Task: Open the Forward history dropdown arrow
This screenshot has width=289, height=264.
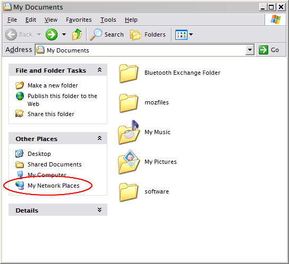Action: (x=64, y=34)
